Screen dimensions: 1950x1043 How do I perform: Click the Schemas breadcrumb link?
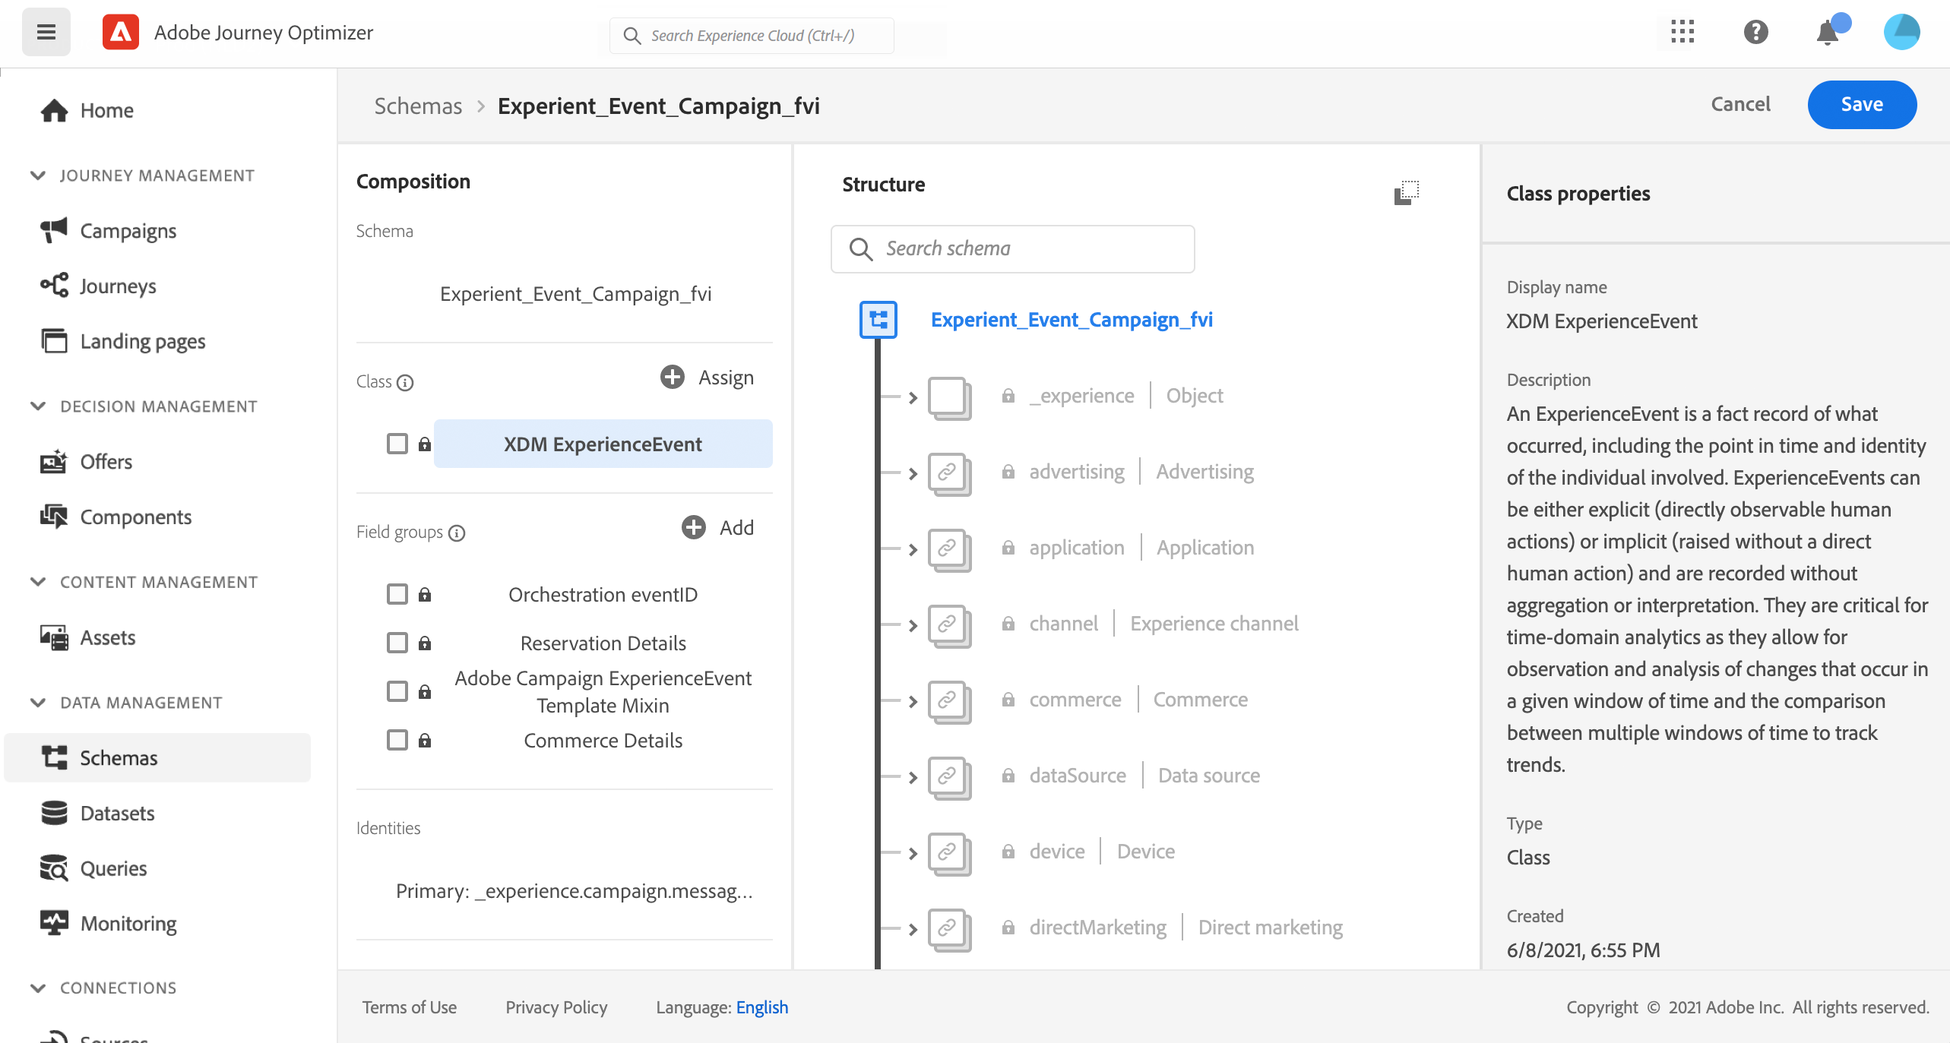click(x=418, y=106)
